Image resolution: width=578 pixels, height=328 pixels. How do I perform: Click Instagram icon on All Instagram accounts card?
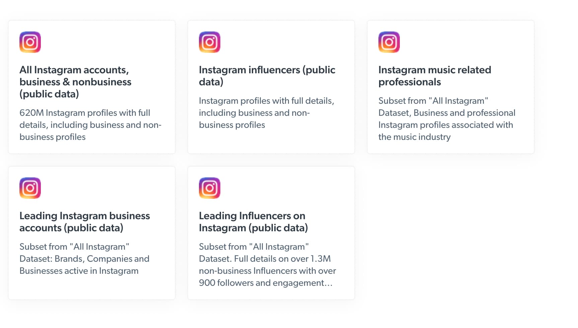(x=30, y=42)
